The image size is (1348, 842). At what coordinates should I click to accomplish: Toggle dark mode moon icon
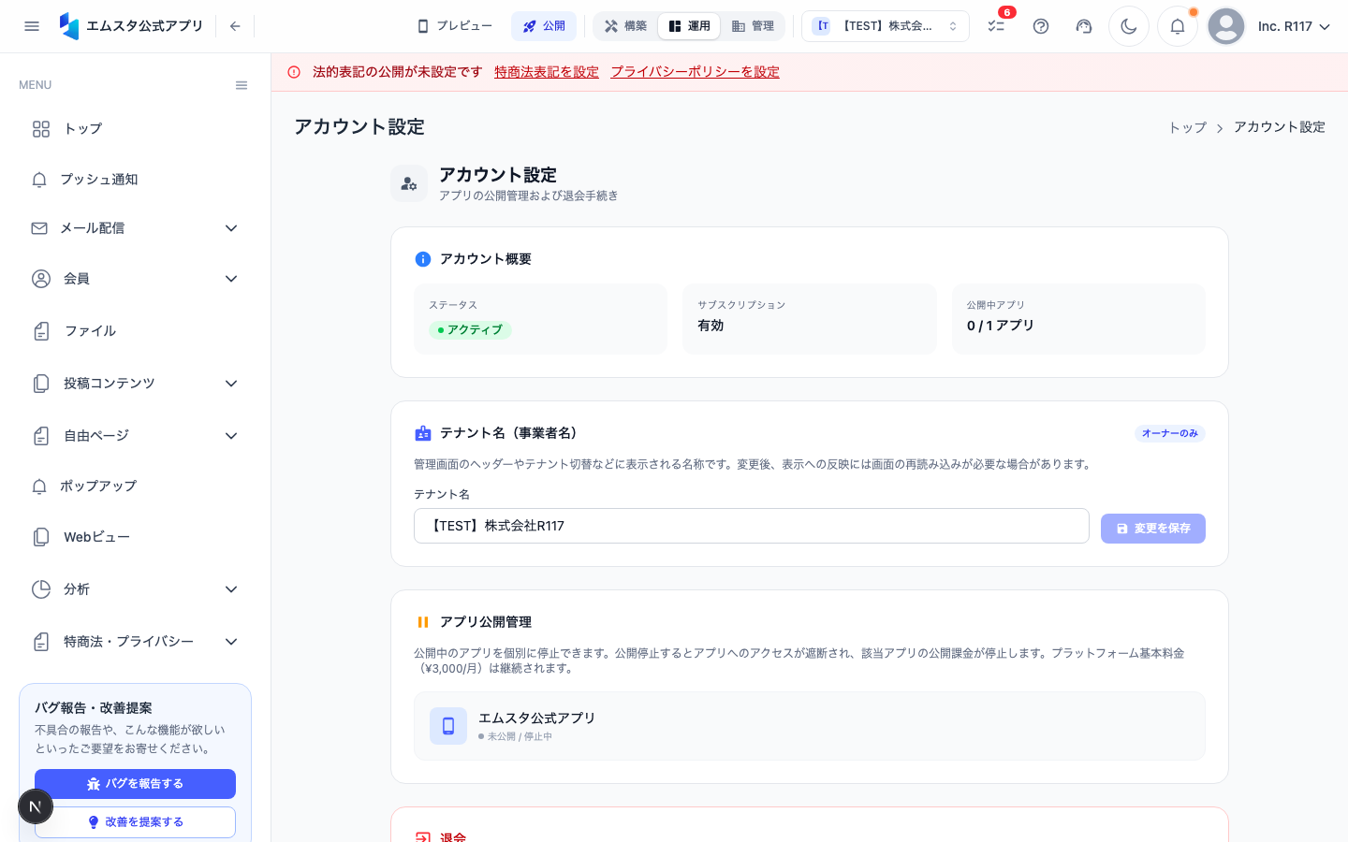pos(1129,26)
